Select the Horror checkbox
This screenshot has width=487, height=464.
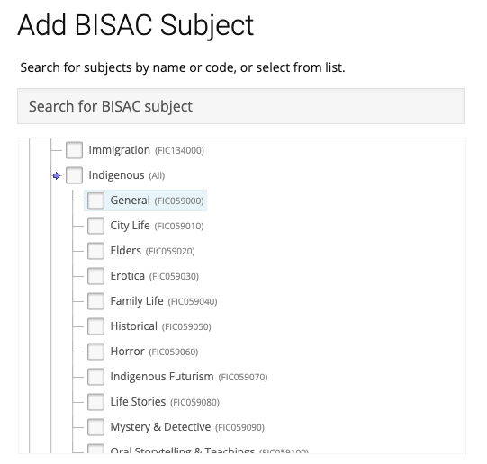(x=95, y=352)
